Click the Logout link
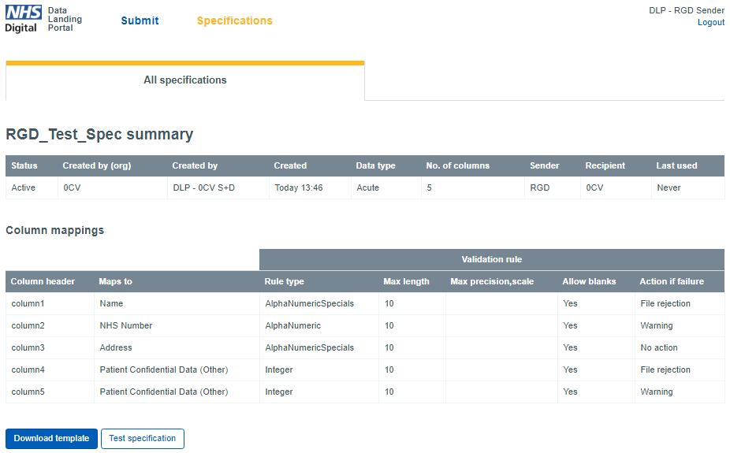The height and width of the screenshot is (453, 730). point(710,22)
